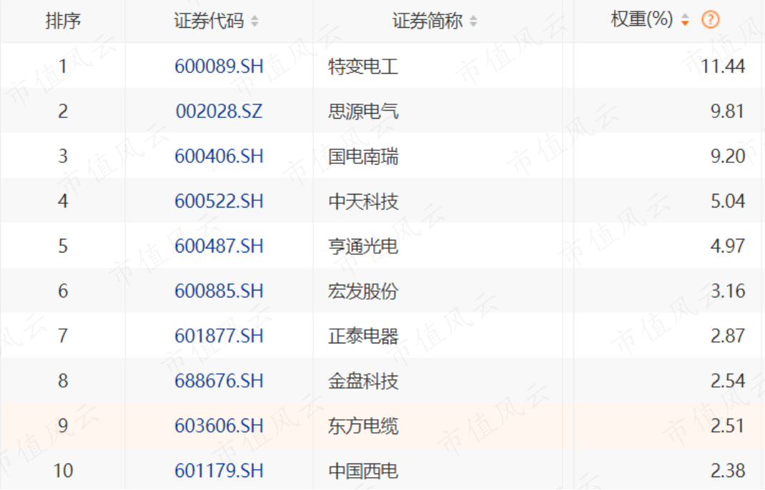This screenshot has height=490, width=765.
Task: Click the weight value 3.16
Action: pos(727,291)
